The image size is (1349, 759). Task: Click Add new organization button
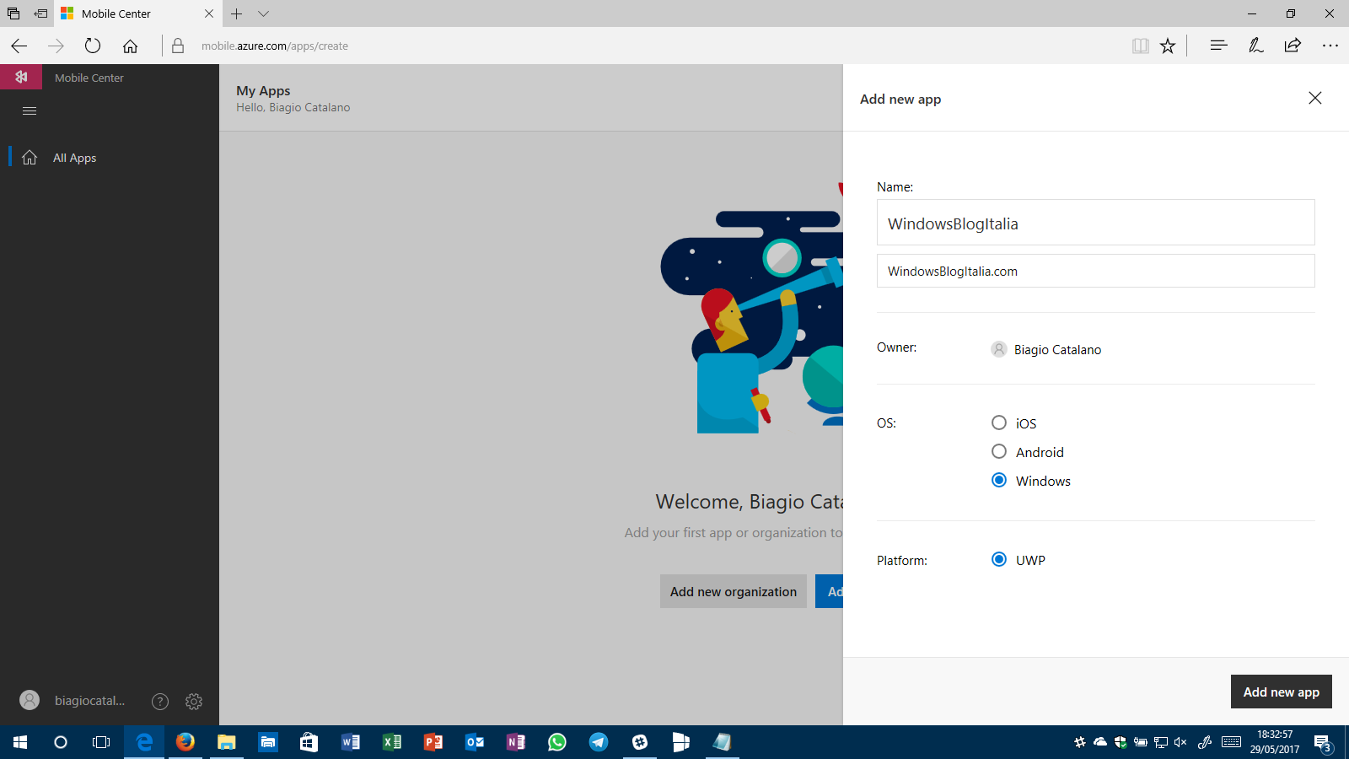coord(733,591)
